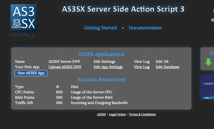Click the Hint column header

click(75, 87)
